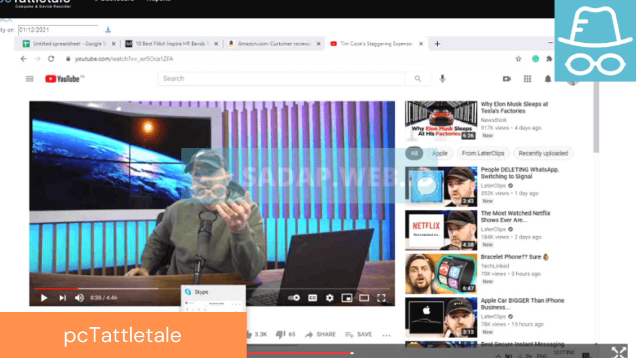
Task: Open YouTube notifications bell
Action: [x=548, y=79]
